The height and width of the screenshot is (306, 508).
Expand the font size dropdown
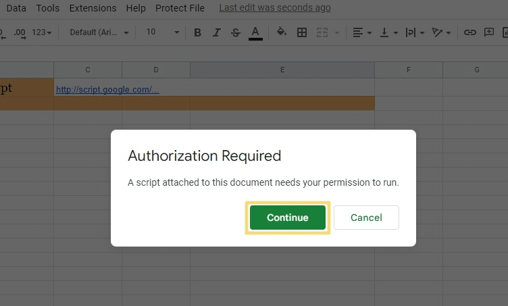(163, 32)
